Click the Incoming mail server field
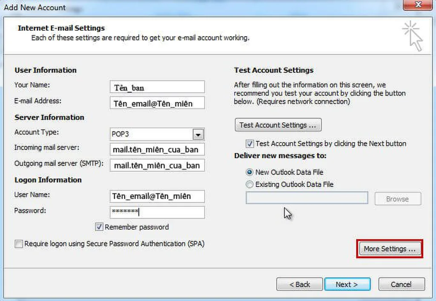Viewport: 436px width, 301px height. pyautogui.click(x=157, y=149)
